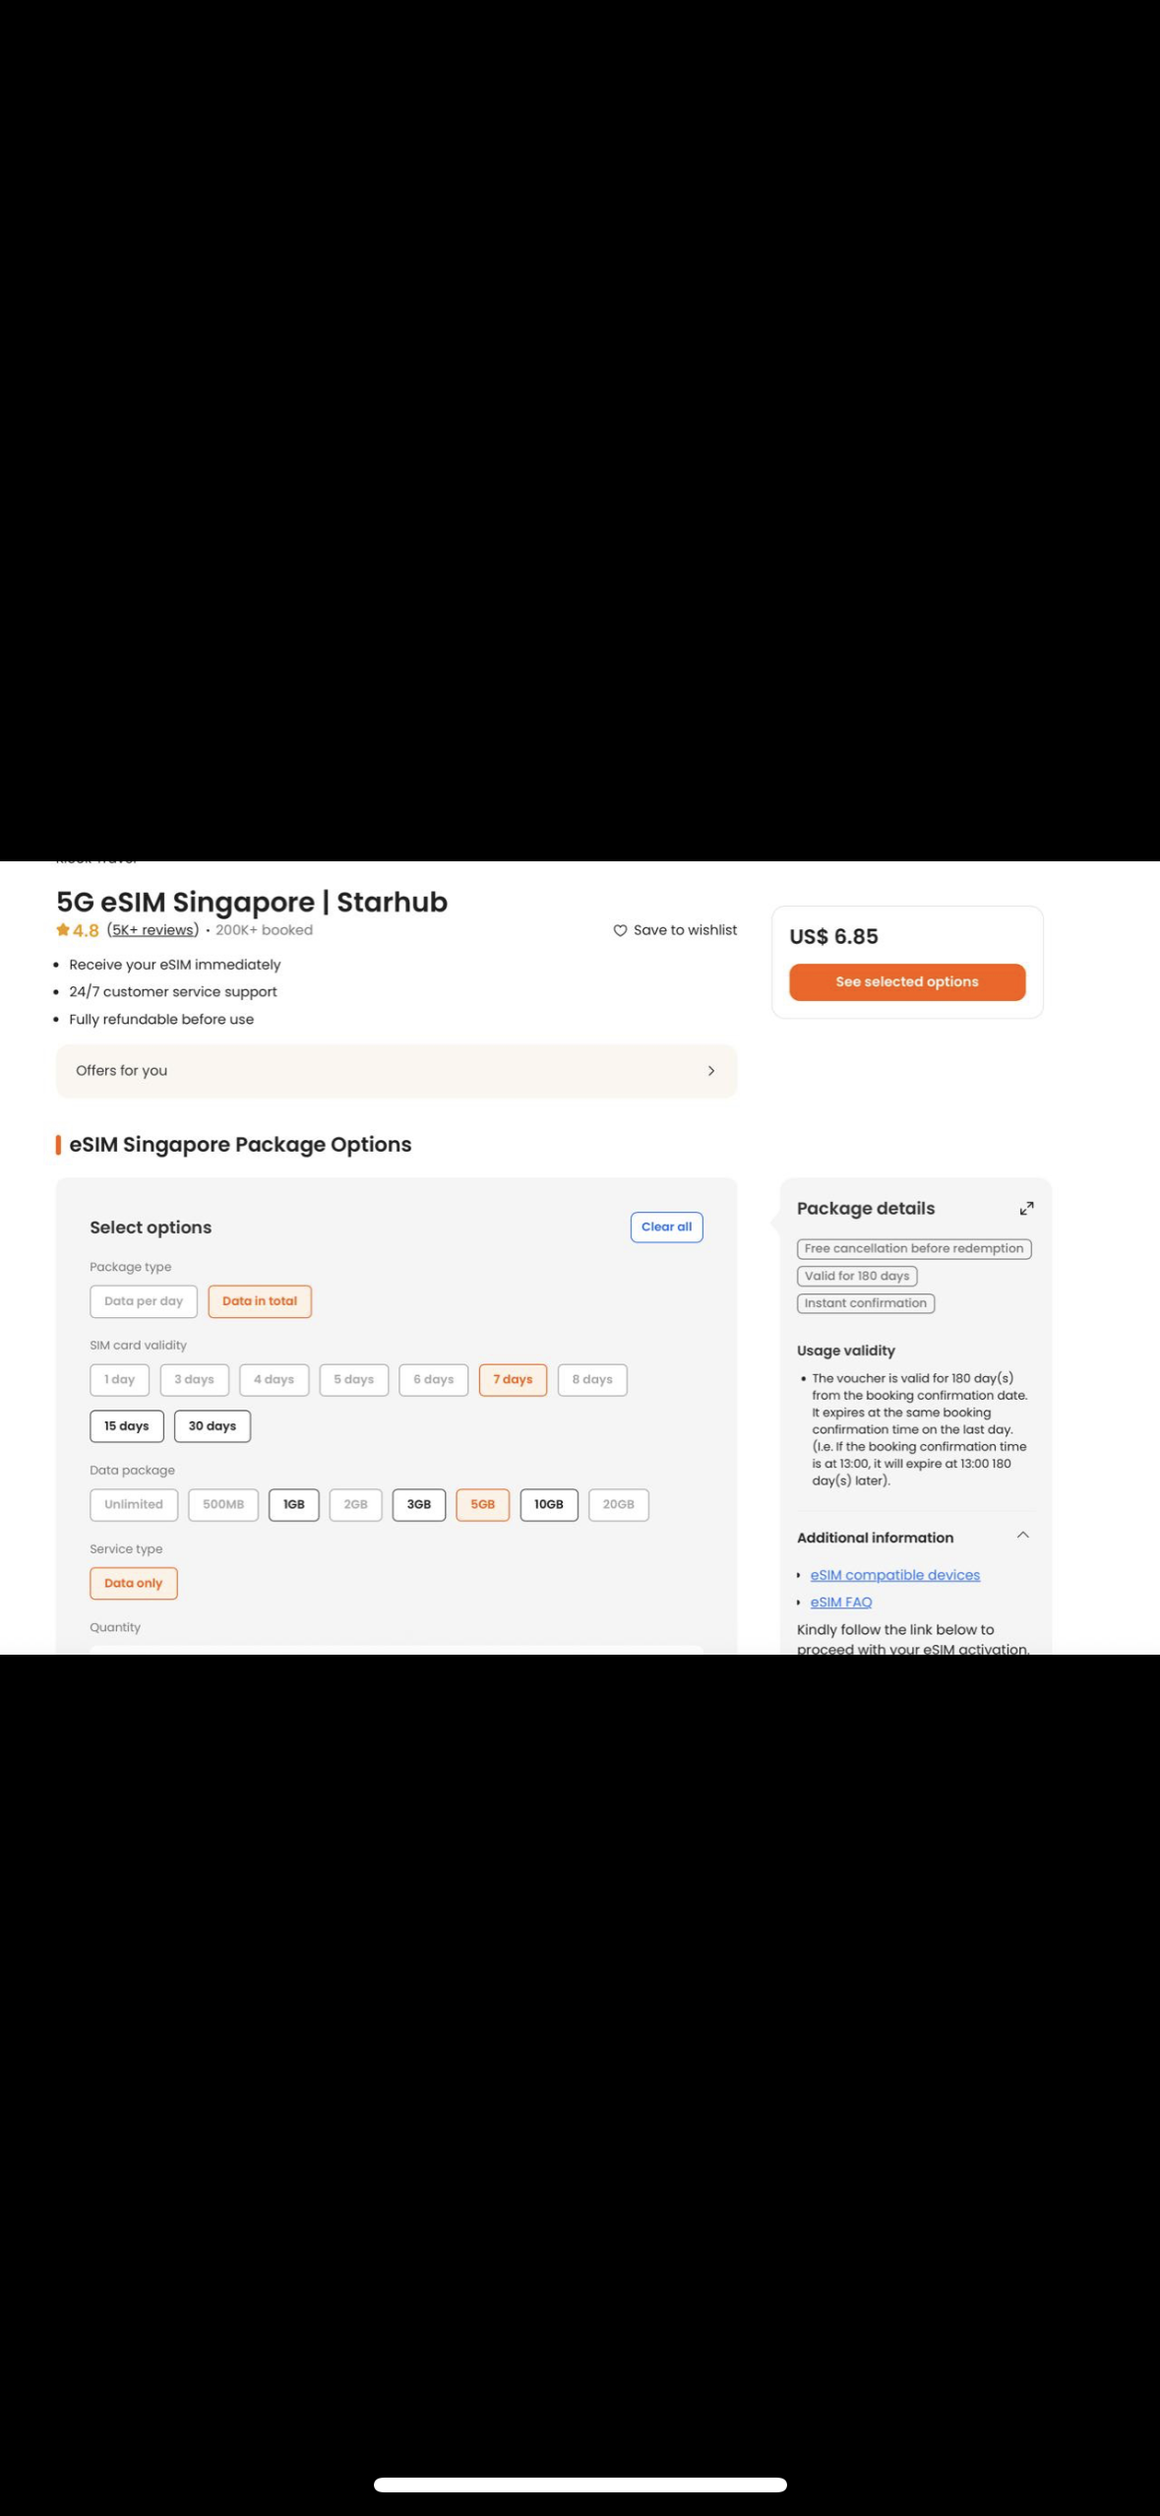
Task: Click the heart icon to save to wishlist
Action: (x=620, y=930)
